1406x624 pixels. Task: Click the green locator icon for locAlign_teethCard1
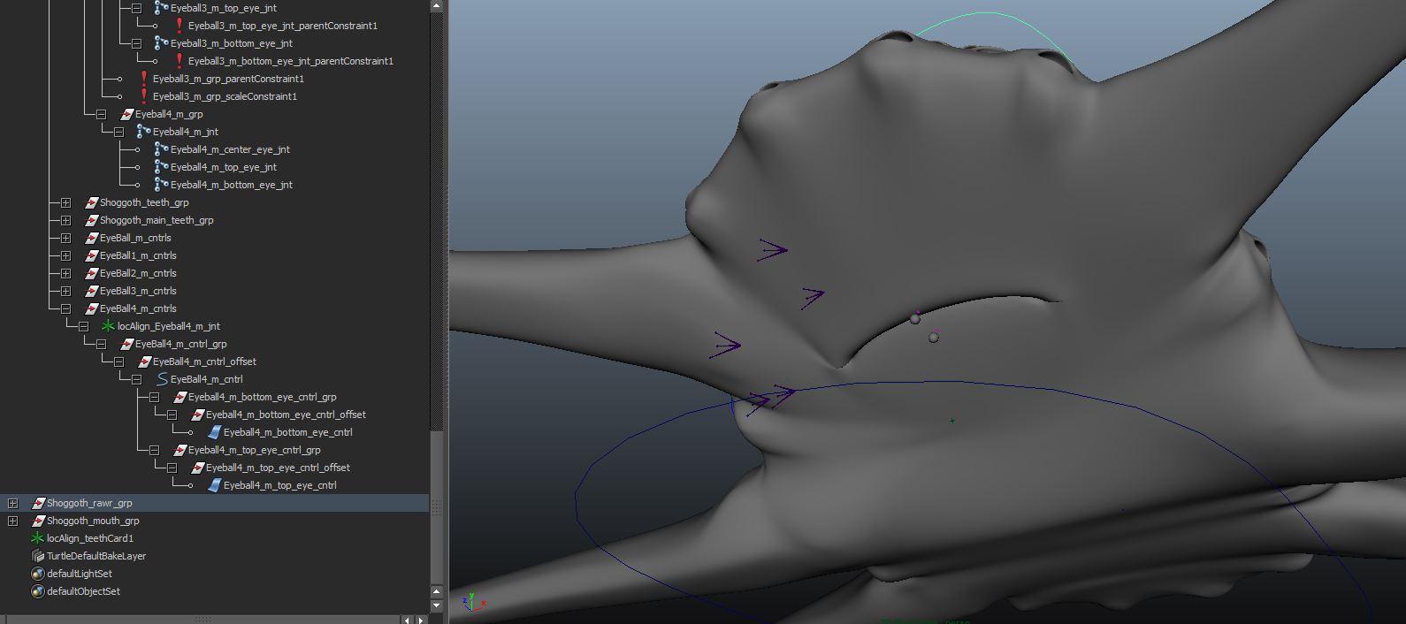(x=37, y=538)
